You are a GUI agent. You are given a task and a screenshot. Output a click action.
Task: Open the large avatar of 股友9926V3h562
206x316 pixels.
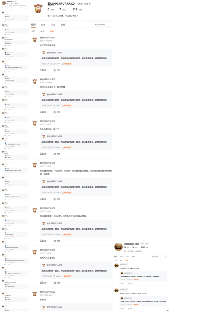38,9
